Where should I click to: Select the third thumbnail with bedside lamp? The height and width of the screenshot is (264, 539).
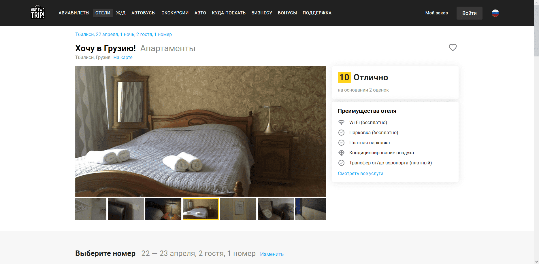pyautogui.click(x=163, y=209)
